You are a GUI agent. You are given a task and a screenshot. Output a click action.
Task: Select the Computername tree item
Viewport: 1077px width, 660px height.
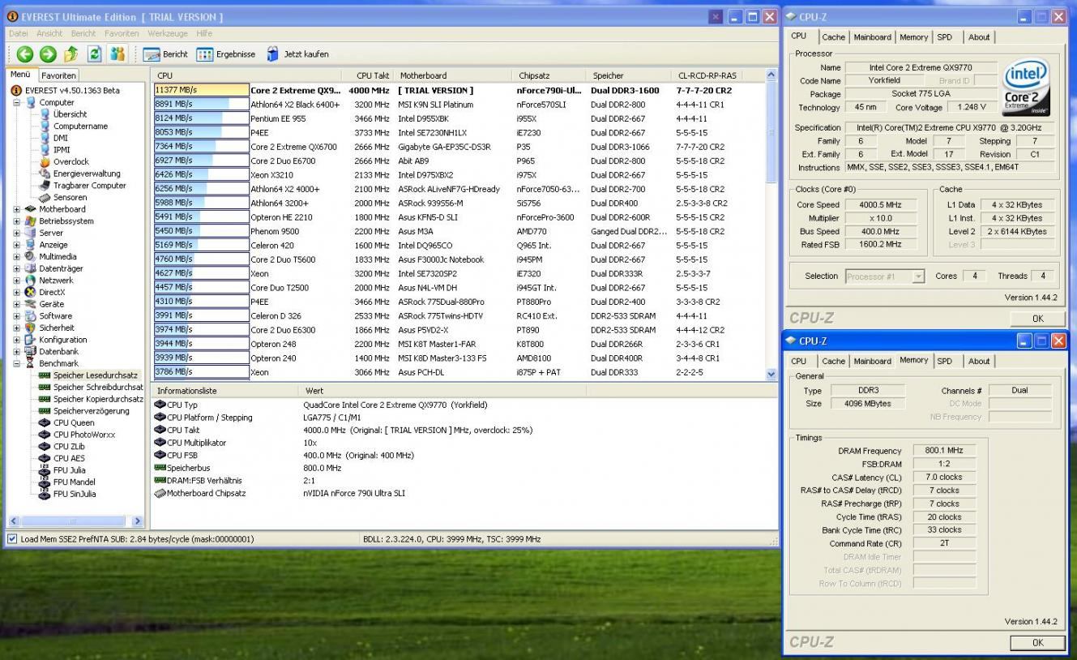[80, 126]
